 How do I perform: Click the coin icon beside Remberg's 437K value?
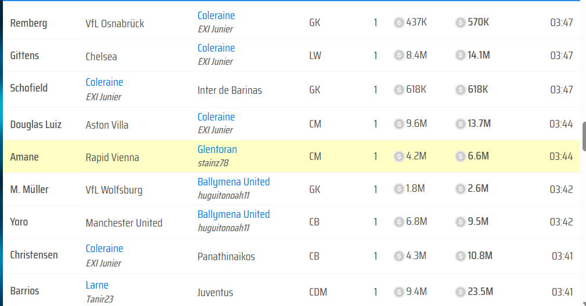399,23
